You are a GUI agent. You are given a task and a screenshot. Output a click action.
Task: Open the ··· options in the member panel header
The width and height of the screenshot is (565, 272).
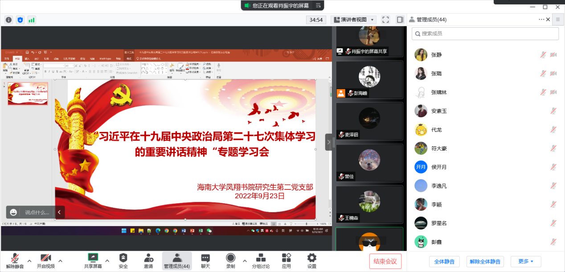541,20
